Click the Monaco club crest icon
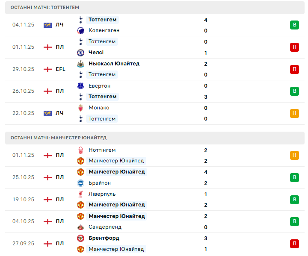 click(80, 108)
